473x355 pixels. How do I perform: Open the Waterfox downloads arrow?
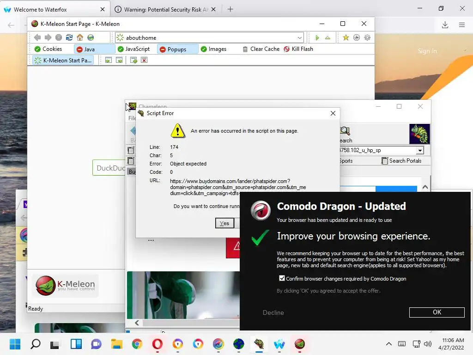pos(445,25)
